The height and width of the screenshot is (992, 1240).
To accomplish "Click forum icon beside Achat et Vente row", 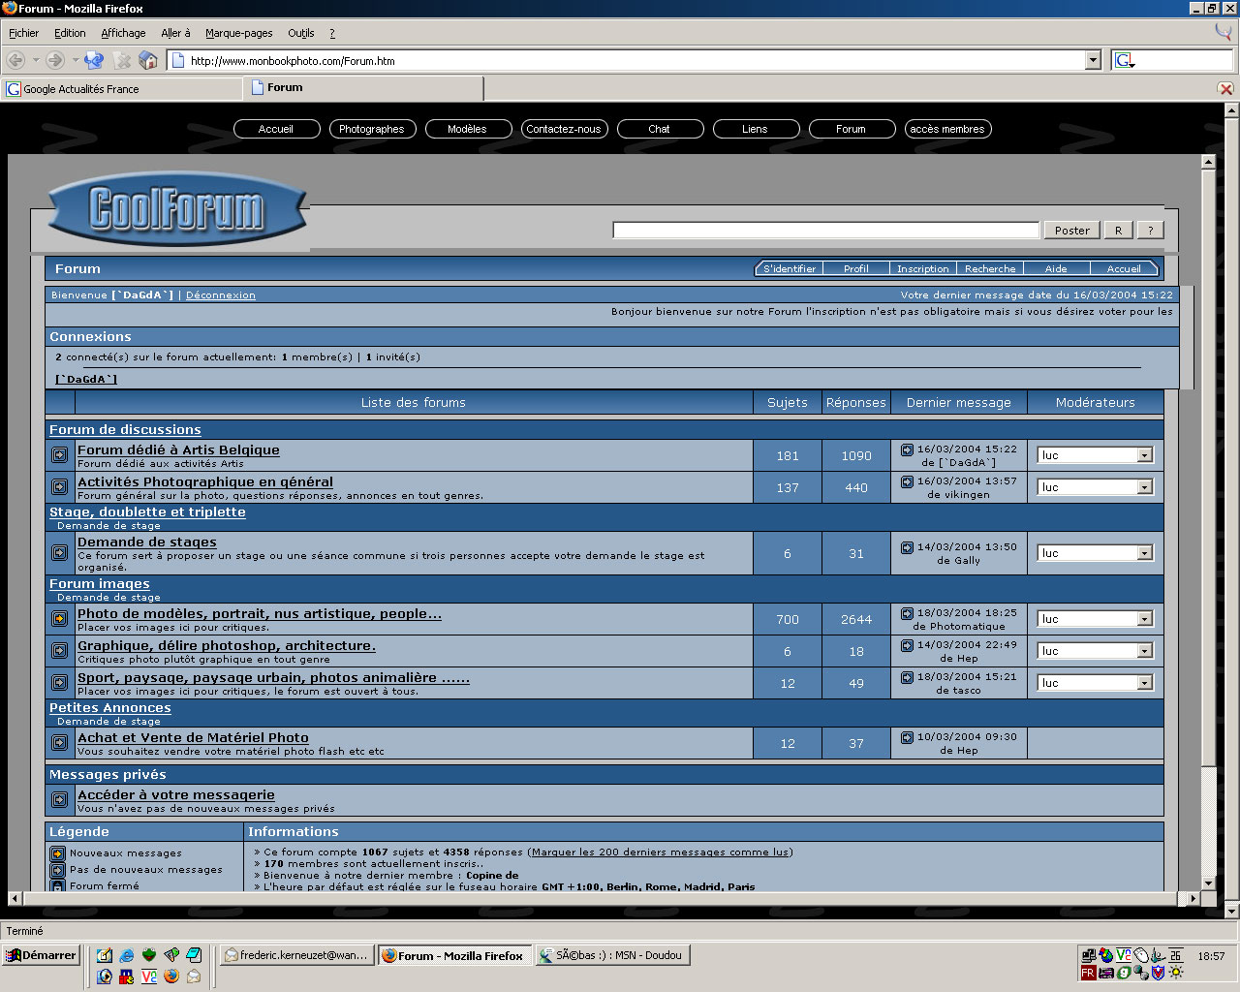I will click(x=59, y=742).
